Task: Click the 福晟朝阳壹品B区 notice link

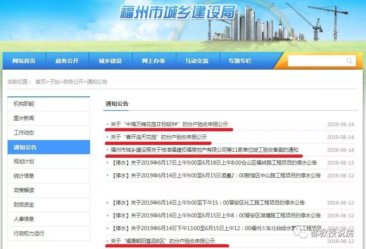Action: coord(163,241)
